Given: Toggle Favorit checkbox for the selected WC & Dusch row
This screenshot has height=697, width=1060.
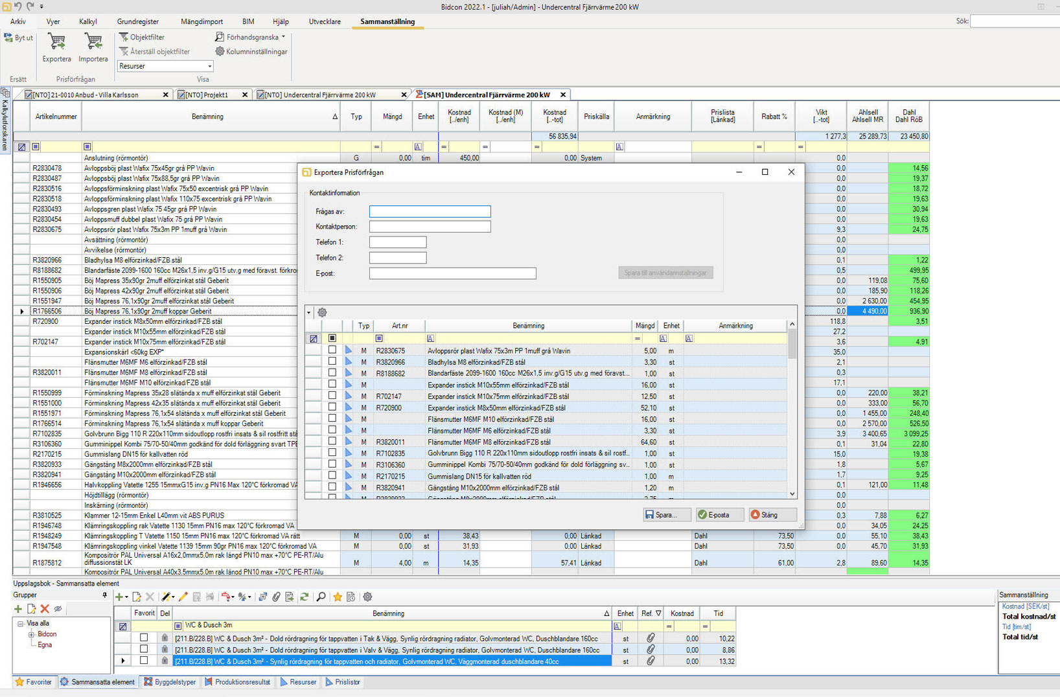Looking at the screenshot, I should pyautogui.click(x=144, y=661).
